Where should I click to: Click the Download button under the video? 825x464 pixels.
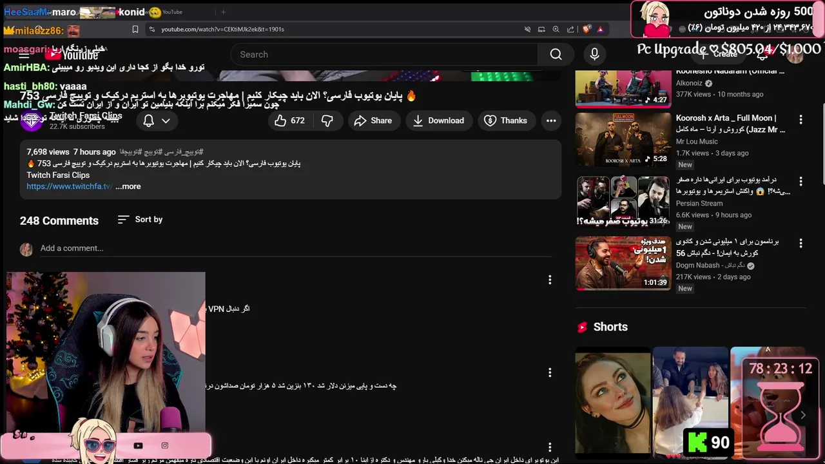(439, 121)
